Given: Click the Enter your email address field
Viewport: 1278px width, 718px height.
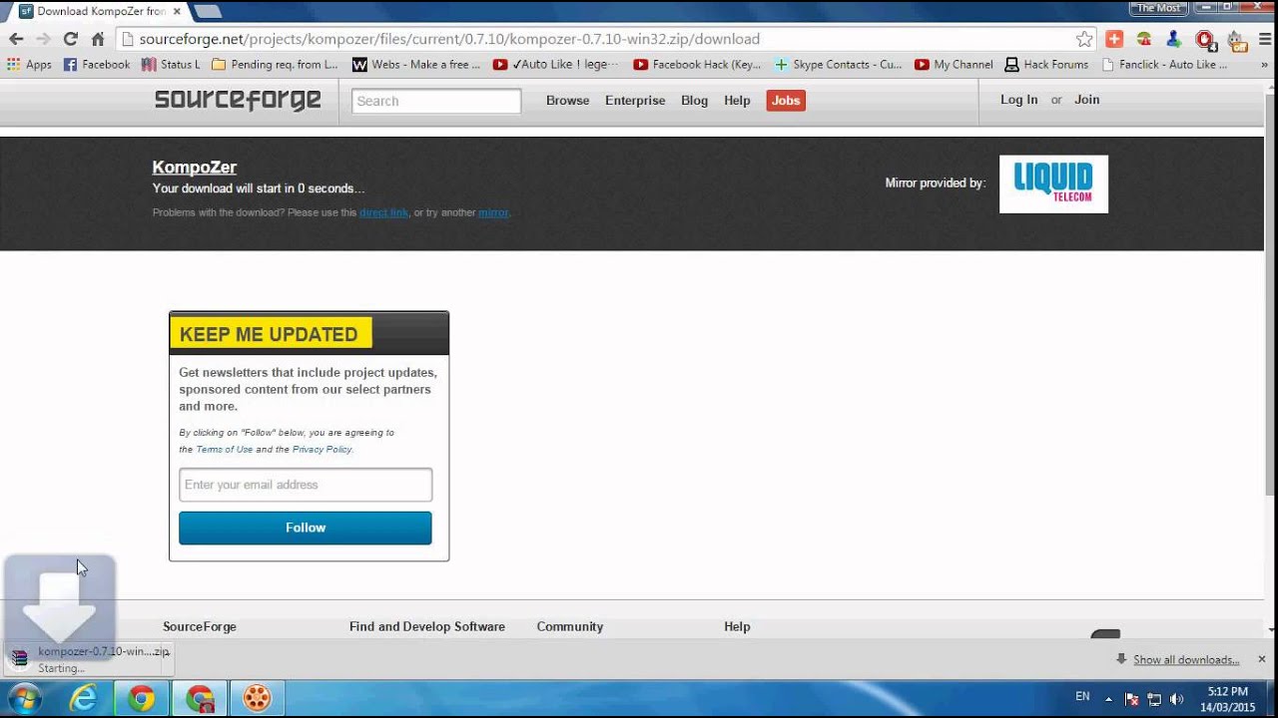Looking at the screenshot, I should [x=306, y=485].
